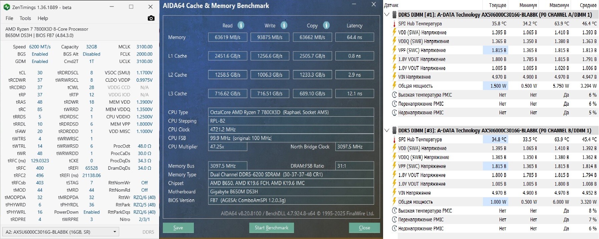Click the DDR5 DIMM #1 memory chip icon
This screenshot has width=599, height=239.
tap(394, 15)
